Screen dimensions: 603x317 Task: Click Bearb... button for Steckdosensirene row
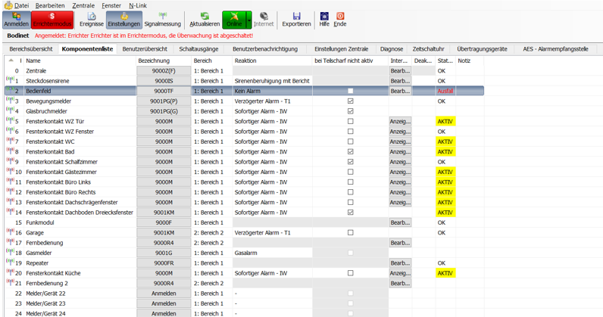[x=399, y=80]
